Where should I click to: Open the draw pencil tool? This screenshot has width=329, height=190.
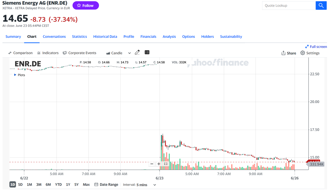[137, 52]
